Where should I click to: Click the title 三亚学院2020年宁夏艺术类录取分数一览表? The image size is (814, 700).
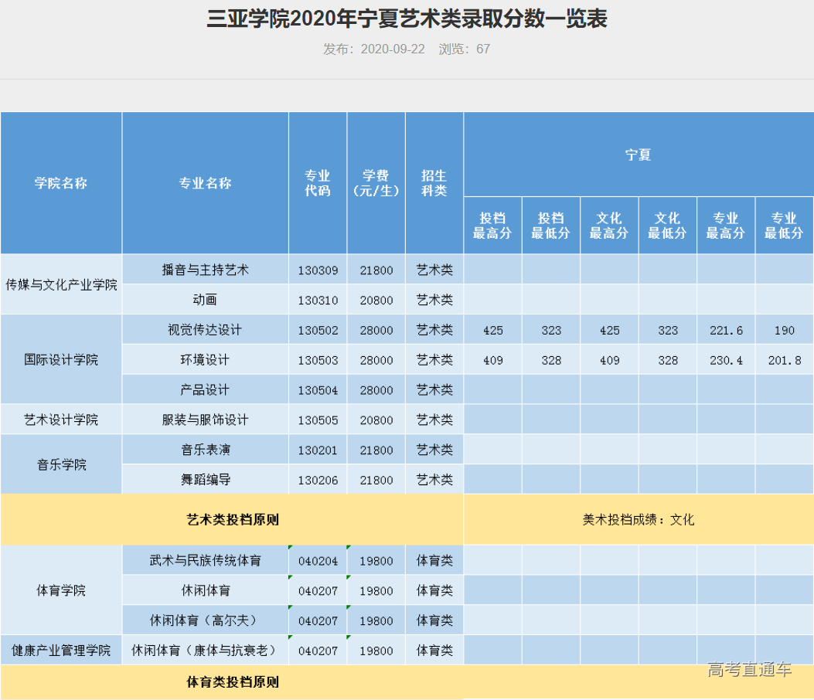tap(406, 19)
